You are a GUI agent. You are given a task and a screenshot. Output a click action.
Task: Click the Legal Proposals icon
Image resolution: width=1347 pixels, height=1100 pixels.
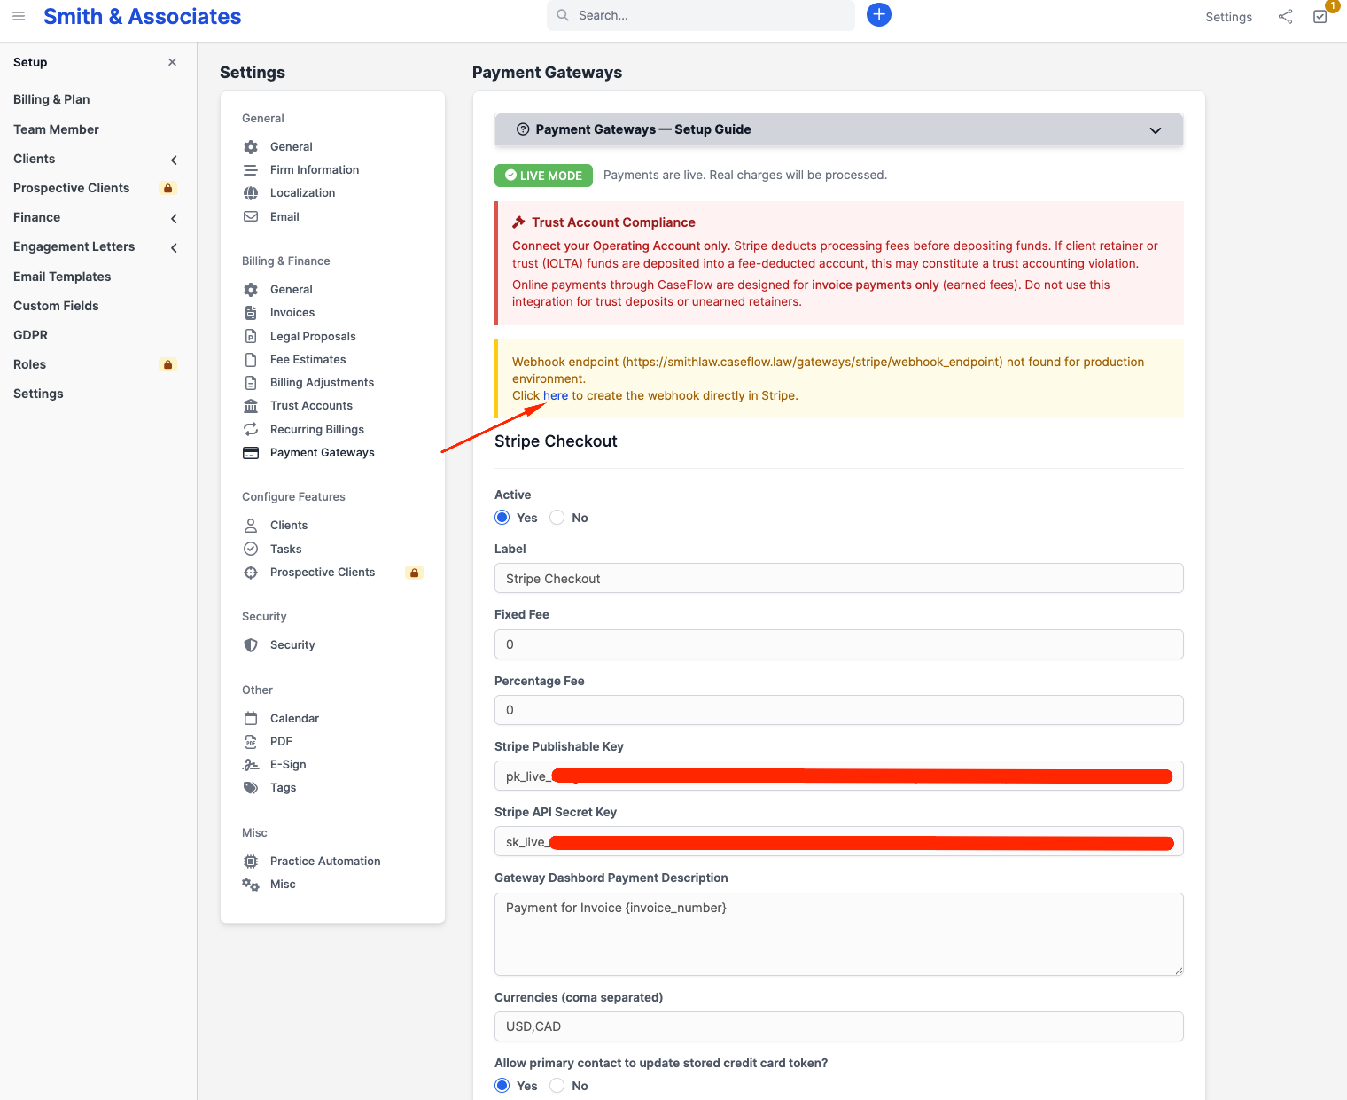251,336
